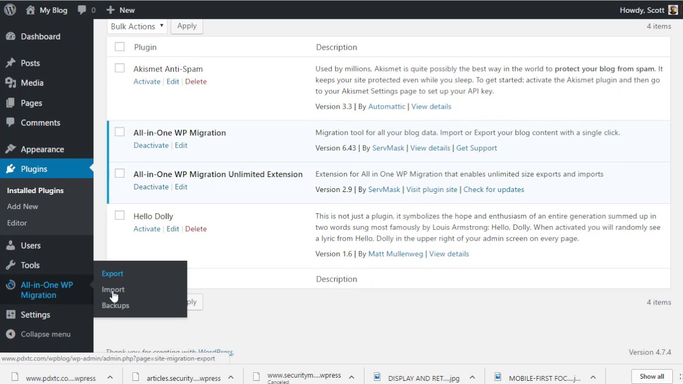Check the Akismet Anti-Spam checkbox
This screenshot has width=683, height=384.
pyautogui.click(x=120, y=68)
